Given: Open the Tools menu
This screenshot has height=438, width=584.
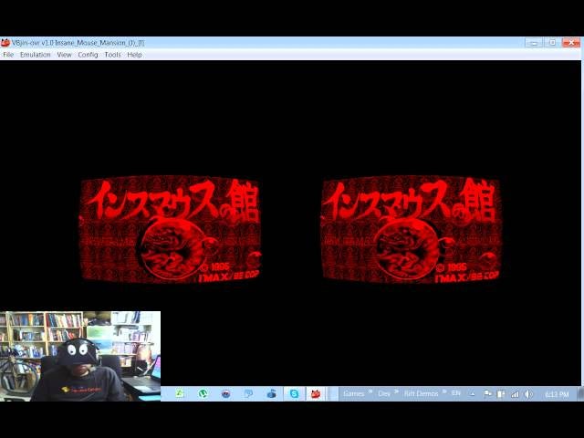Looking at the screenshot, I should 112,55.
